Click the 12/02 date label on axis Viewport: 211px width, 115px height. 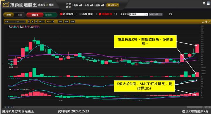click(x=140, y=100)
